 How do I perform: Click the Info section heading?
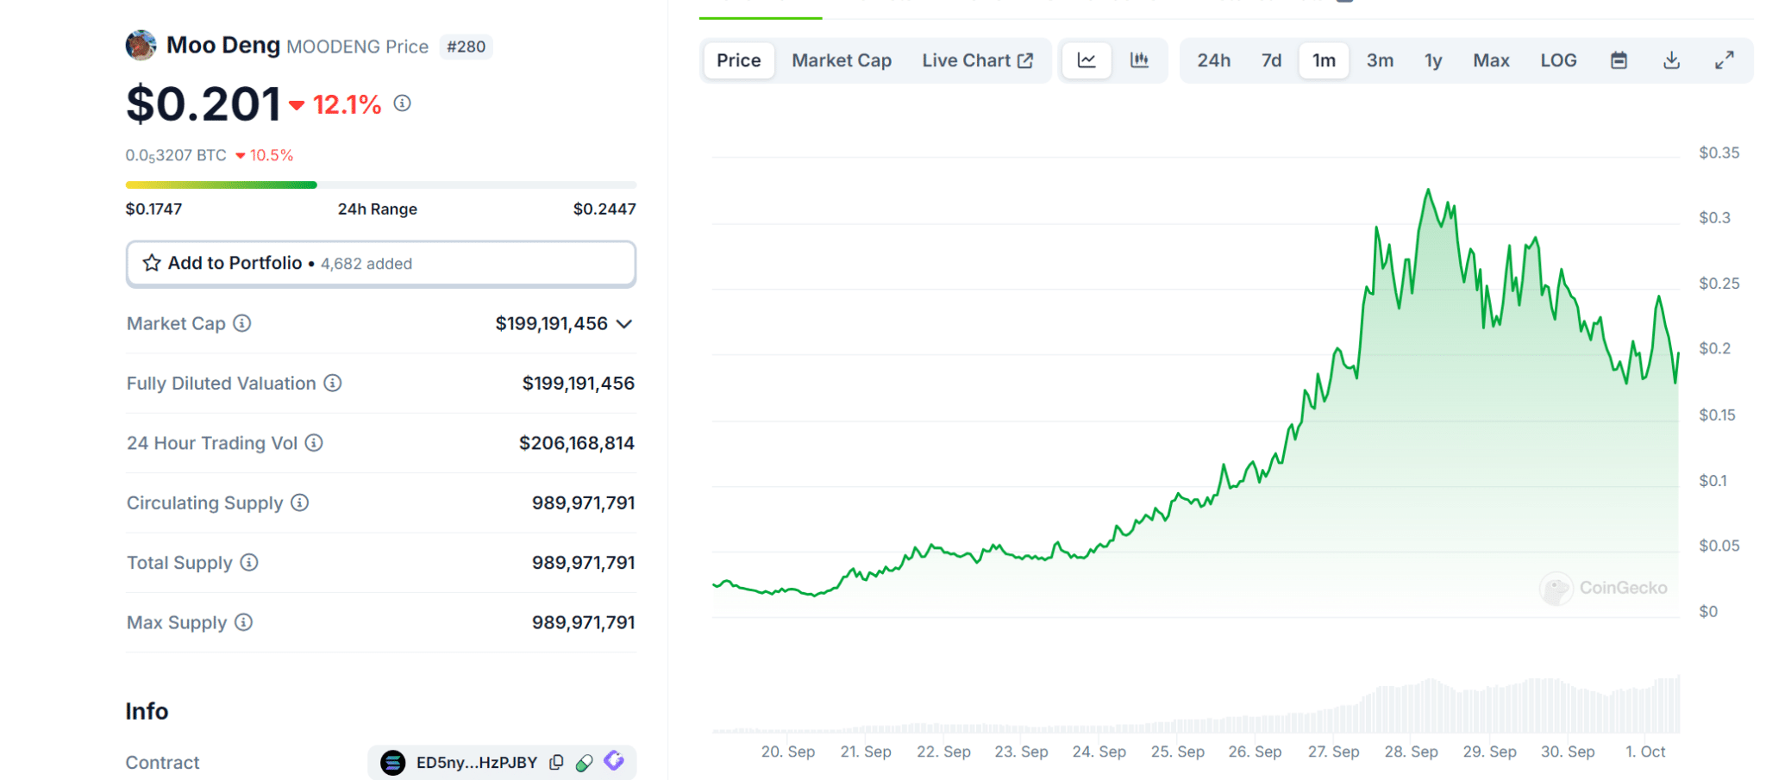(x=147, y=711)
